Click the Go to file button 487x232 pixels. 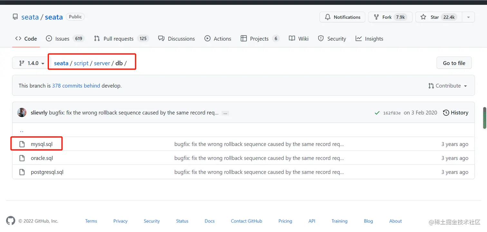(x=454, y=63)
